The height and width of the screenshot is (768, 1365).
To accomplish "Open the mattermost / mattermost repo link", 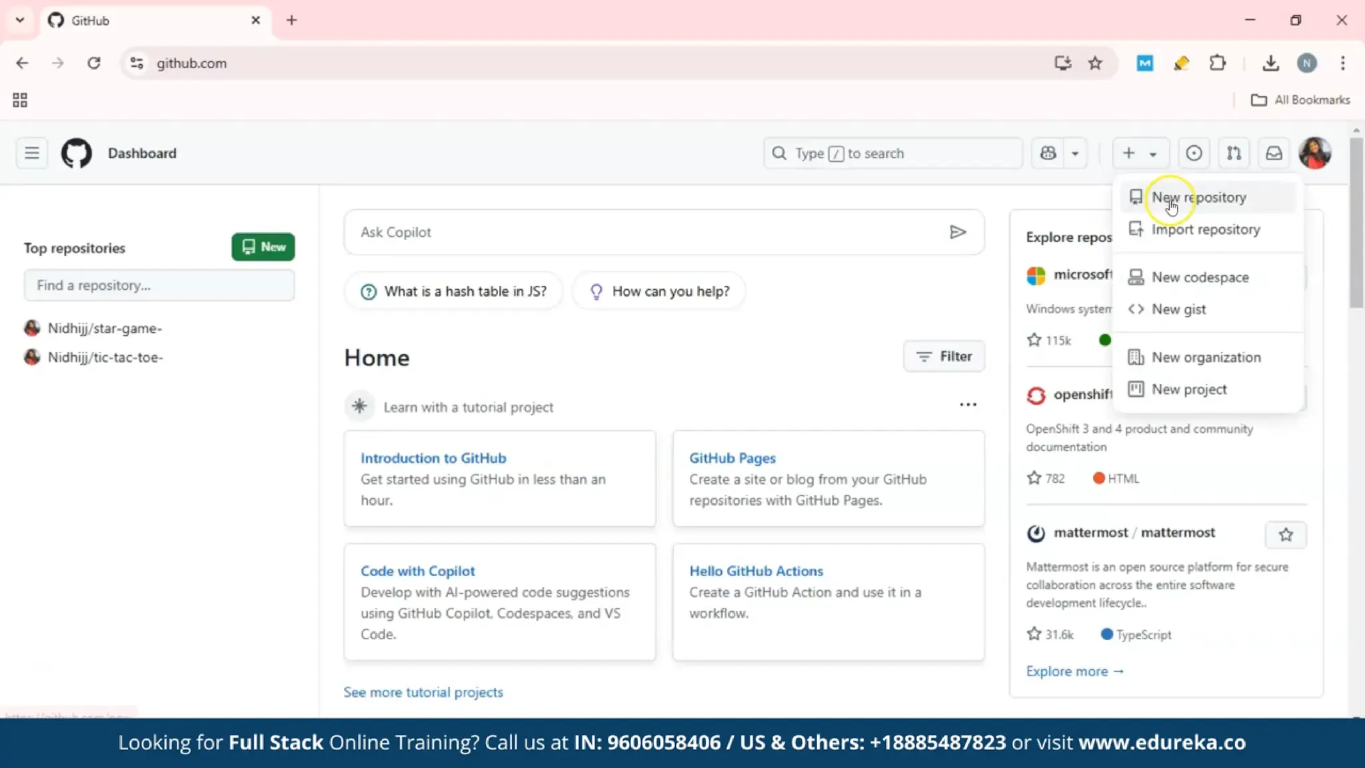I will click(x=1134, y=533).
